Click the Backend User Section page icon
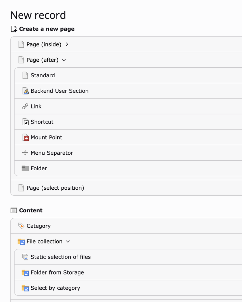Image resolution: width=242 pixels, height=302 pixels. click(x=25, y=91)
